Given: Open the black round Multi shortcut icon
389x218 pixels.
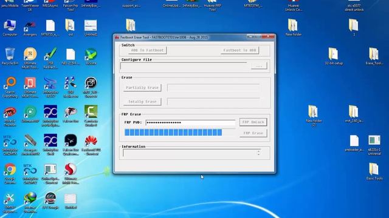Looking at the screenshot, I should click(91, 83).
